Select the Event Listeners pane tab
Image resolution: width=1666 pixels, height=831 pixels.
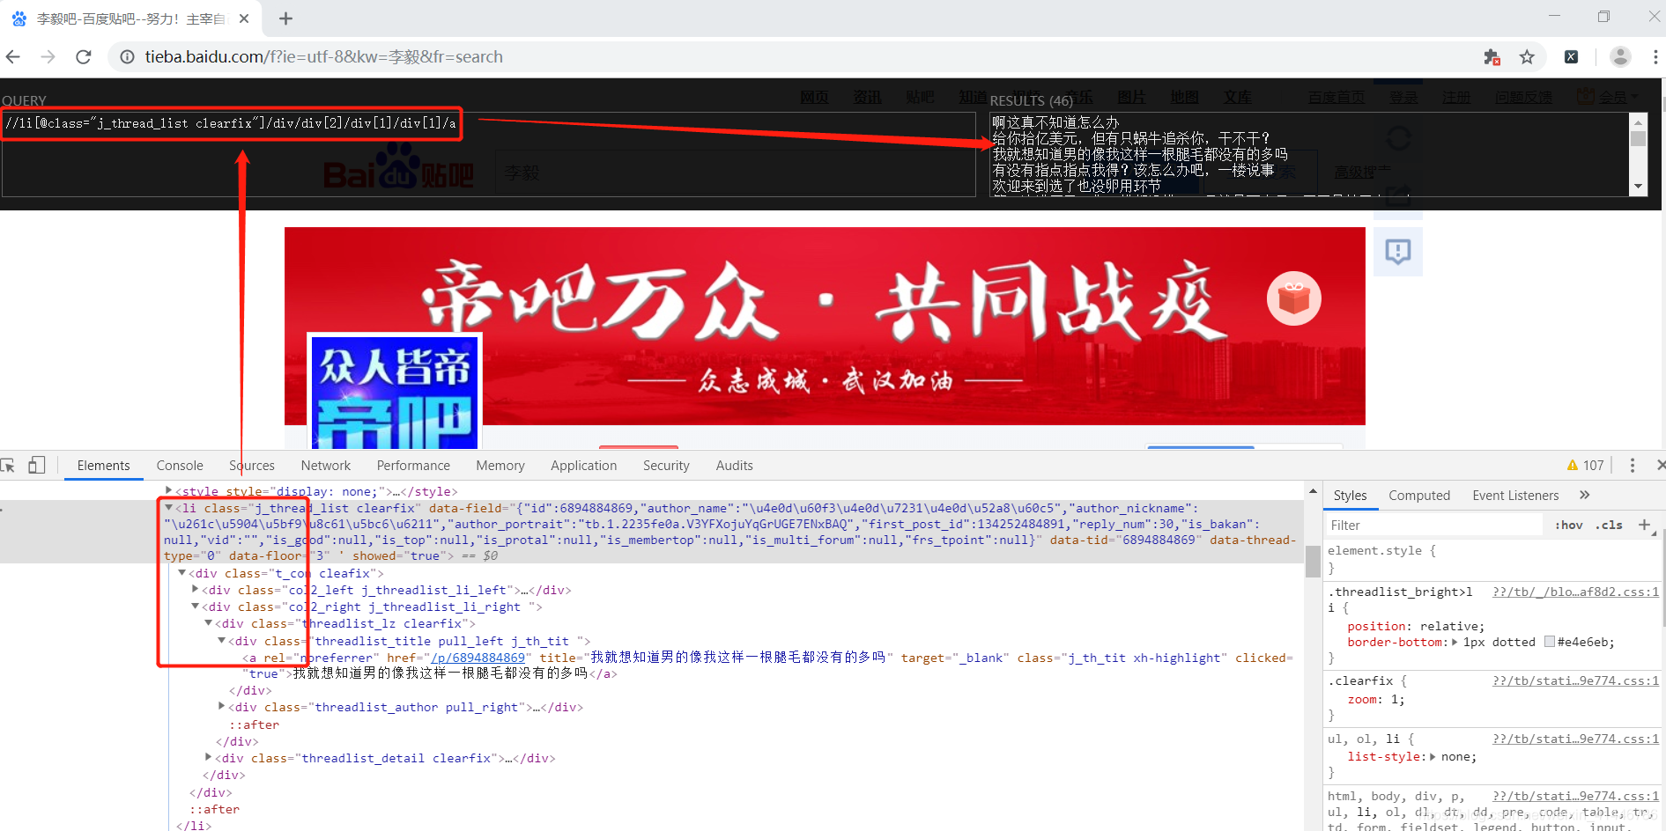coord(1515,496)
